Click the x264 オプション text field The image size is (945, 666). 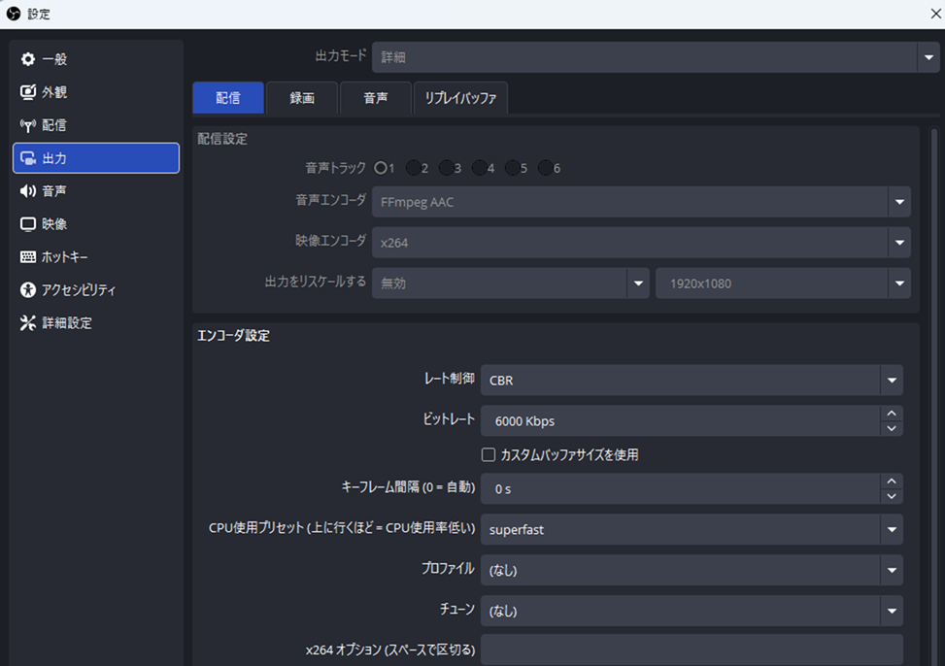[x=692, y=649]
